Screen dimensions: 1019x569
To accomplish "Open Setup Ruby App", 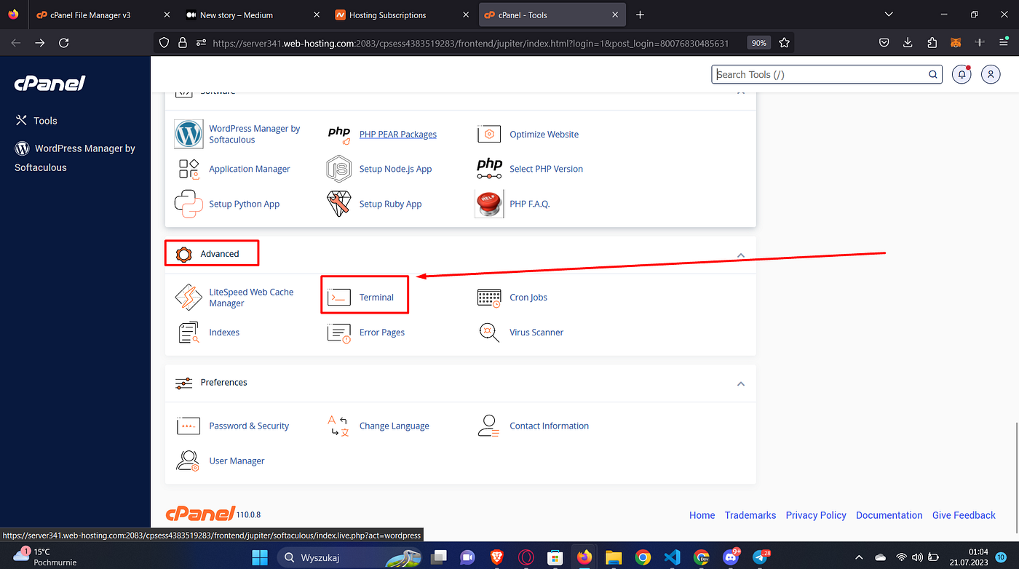I will point(390,204).
